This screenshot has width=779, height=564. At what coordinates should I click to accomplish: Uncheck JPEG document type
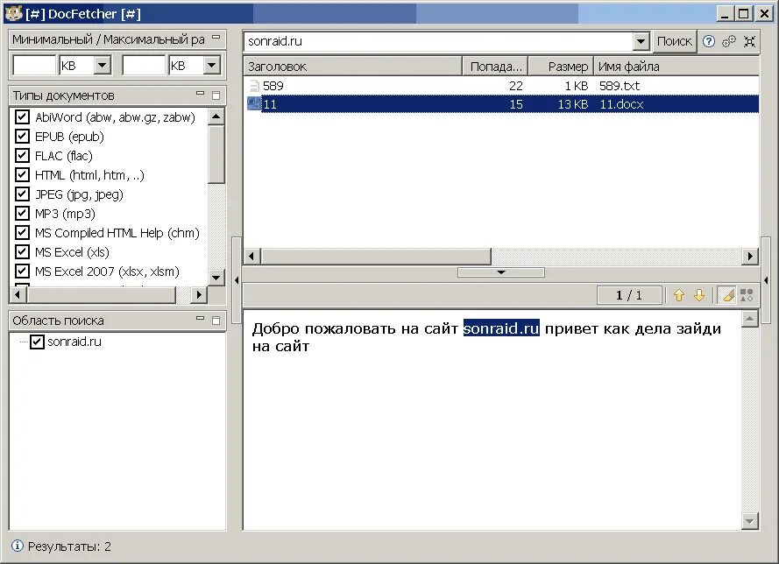(x=22, y=194)
